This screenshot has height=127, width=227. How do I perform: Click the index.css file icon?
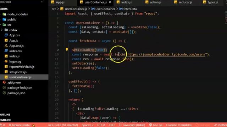coord(6,51)
